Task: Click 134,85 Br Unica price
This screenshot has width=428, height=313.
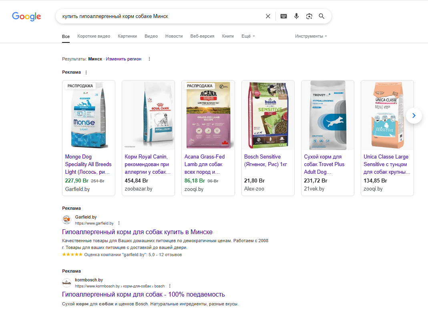Action: [x=375, y=181]
